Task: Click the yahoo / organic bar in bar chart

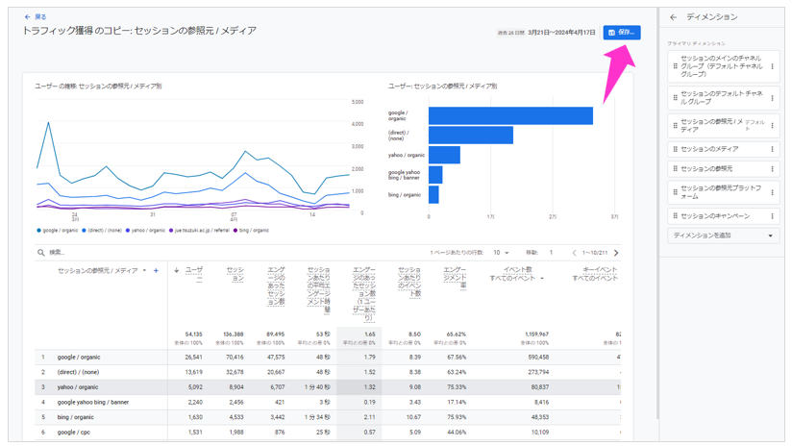Action: point(444,155)
